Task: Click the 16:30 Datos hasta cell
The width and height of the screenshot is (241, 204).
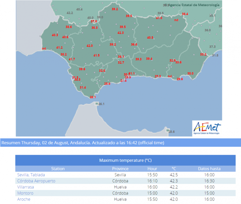Action: [x=209, y=181]
